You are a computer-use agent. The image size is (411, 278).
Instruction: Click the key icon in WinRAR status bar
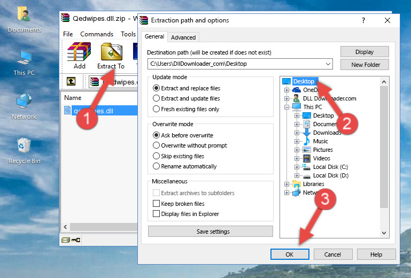tap(76, 240)
